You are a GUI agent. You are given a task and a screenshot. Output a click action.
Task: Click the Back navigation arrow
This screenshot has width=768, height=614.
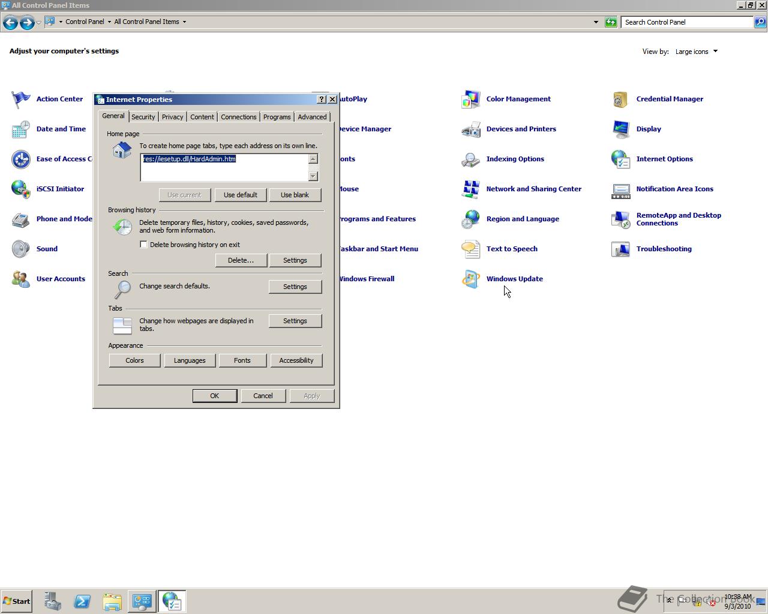[x=10, y=22]
